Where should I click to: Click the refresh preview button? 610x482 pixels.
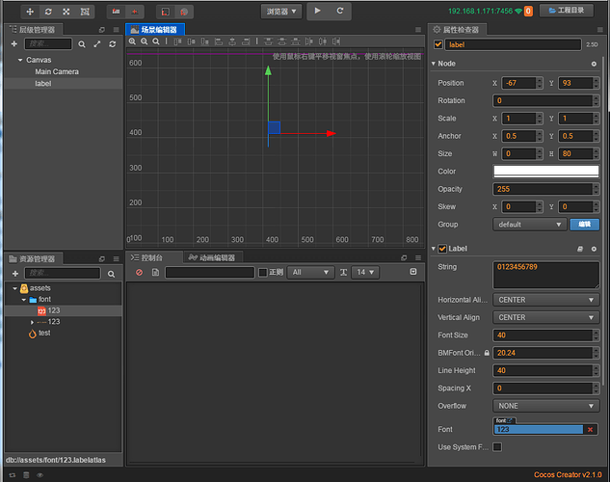pos(341,12)
